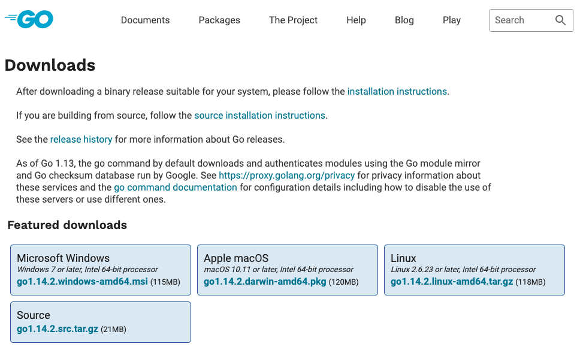580x359 pixels.
Task: Open the Help menu item
Action: click(356, 20)
